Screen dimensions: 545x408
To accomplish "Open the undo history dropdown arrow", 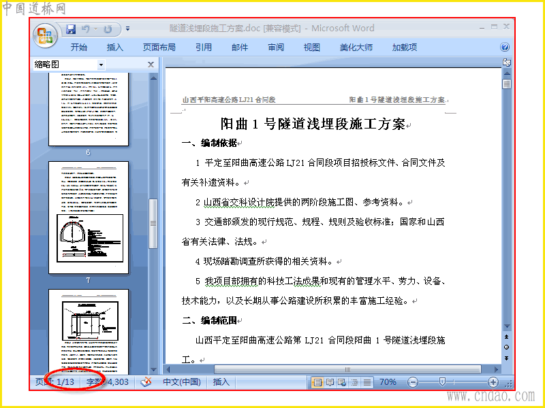I will [95, 29].
